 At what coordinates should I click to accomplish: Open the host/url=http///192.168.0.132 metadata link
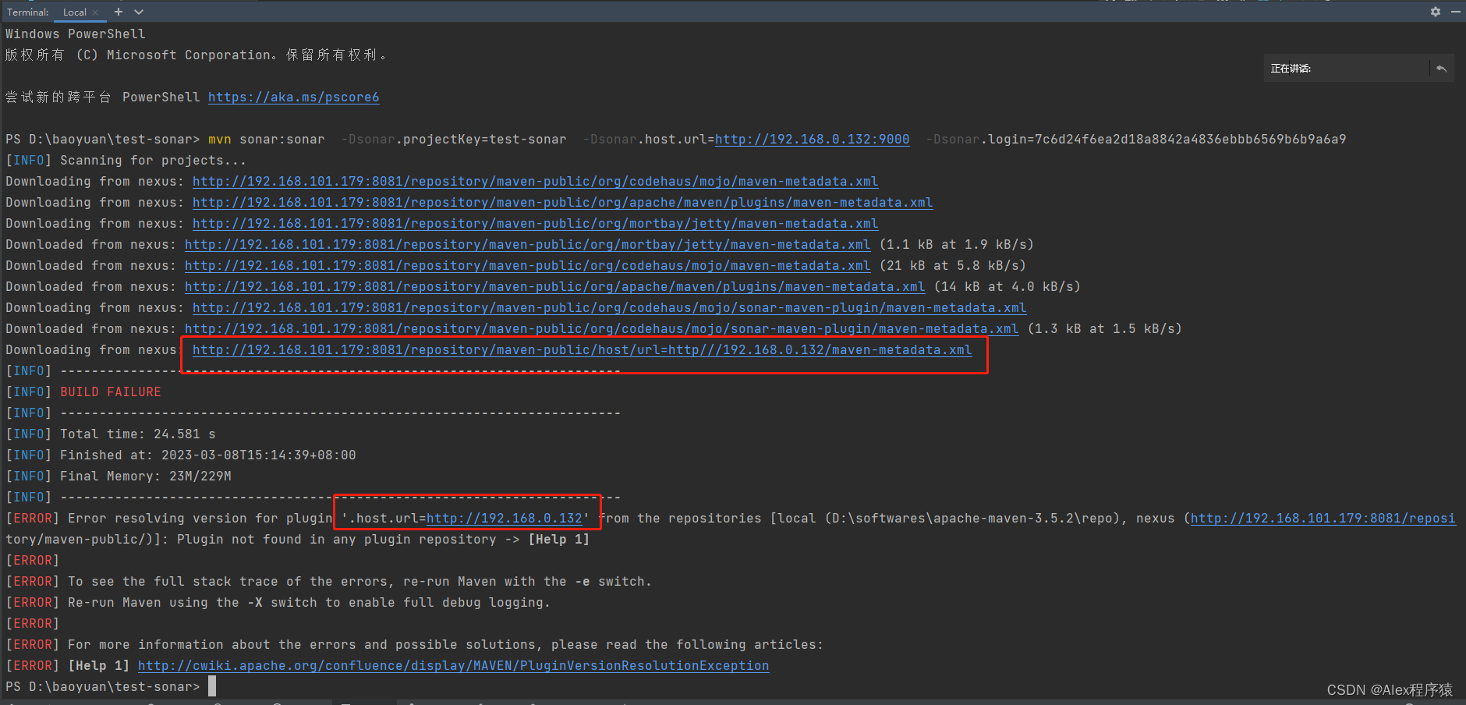click(x=582, y=349)
